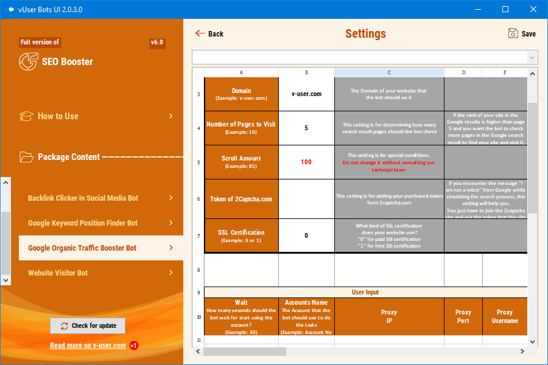Click the Back arrow icon
The width and height of the screenshot is (548, 365).
pos(200,33)
